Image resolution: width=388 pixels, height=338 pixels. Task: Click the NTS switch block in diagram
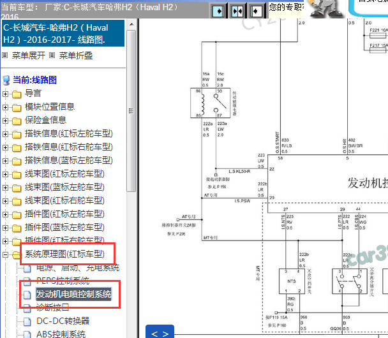(x=292, y=281)
